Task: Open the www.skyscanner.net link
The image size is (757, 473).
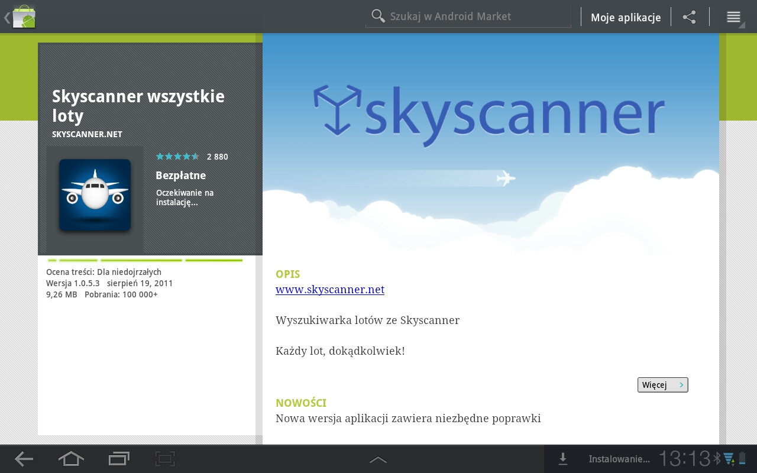Action: pyautogui.click(x=330, y=290)
